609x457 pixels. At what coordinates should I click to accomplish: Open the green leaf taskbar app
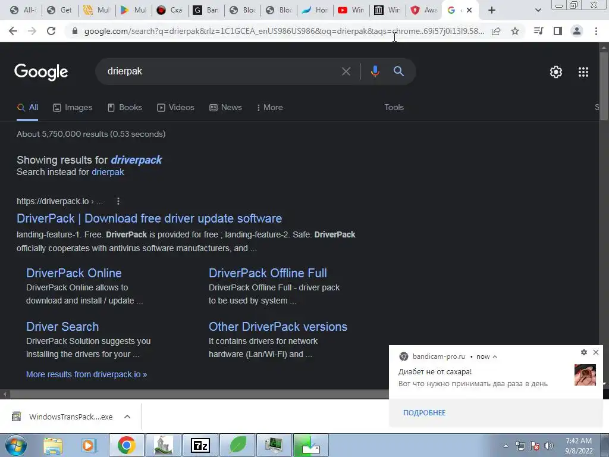pyautogui.click(x=238, y=445)
